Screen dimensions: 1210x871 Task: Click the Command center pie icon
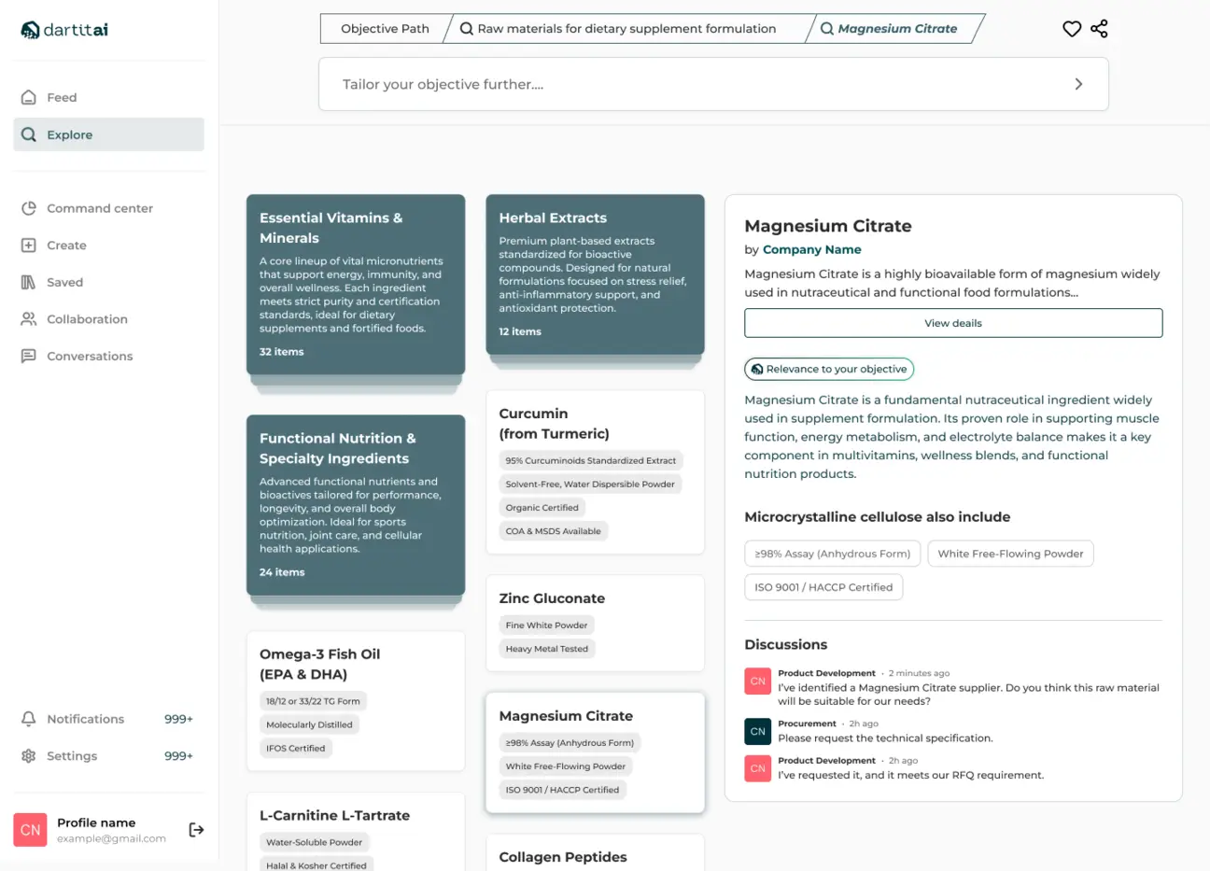point(29,208)
